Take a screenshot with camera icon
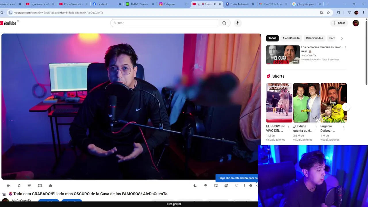The height and width of the screenshot is (207, 368). click(50, 186)
